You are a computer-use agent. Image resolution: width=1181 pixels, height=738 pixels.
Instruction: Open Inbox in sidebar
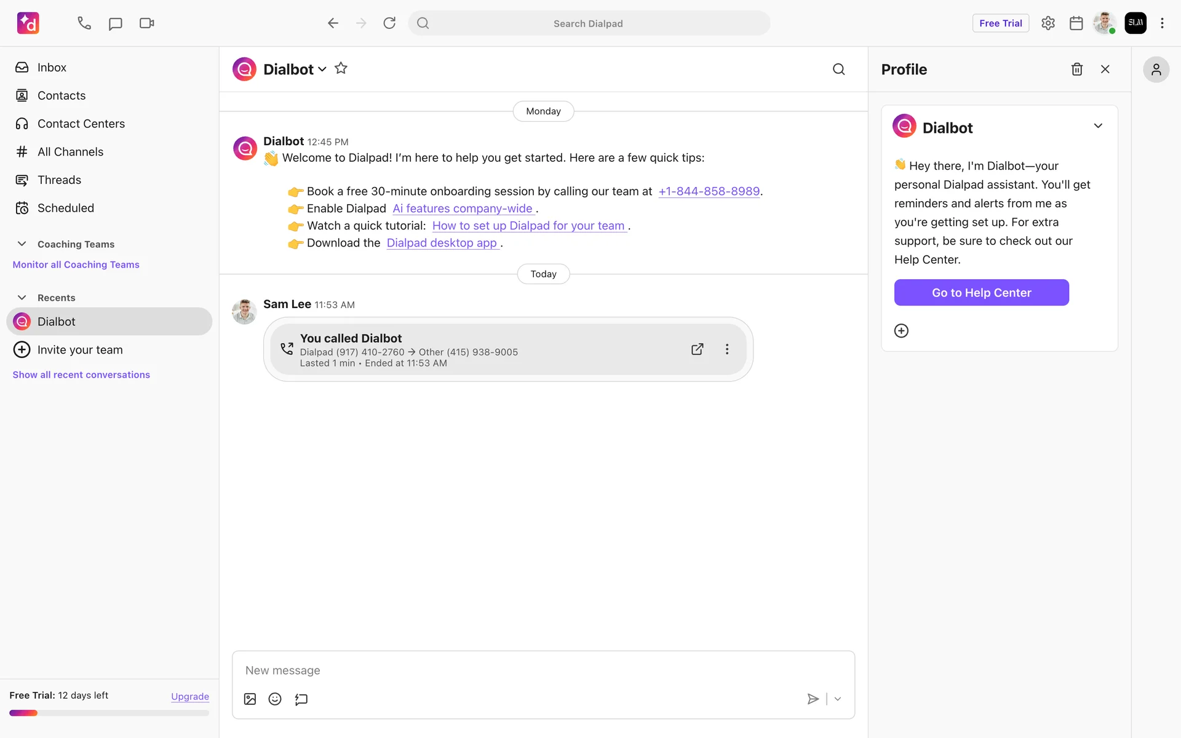[52, 68]
